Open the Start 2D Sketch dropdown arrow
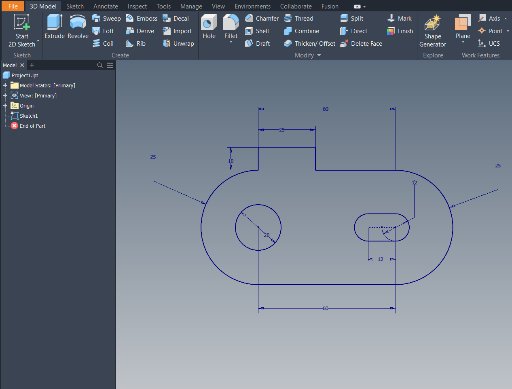The height and width of the screenshot is (389, 512). click(x=38, y=41)
